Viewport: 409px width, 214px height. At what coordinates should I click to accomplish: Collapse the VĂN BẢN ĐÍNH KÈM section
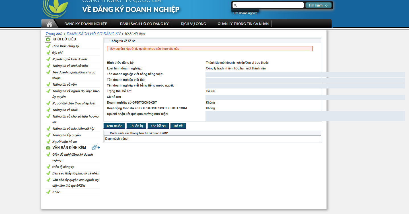[x=48, y=148]
